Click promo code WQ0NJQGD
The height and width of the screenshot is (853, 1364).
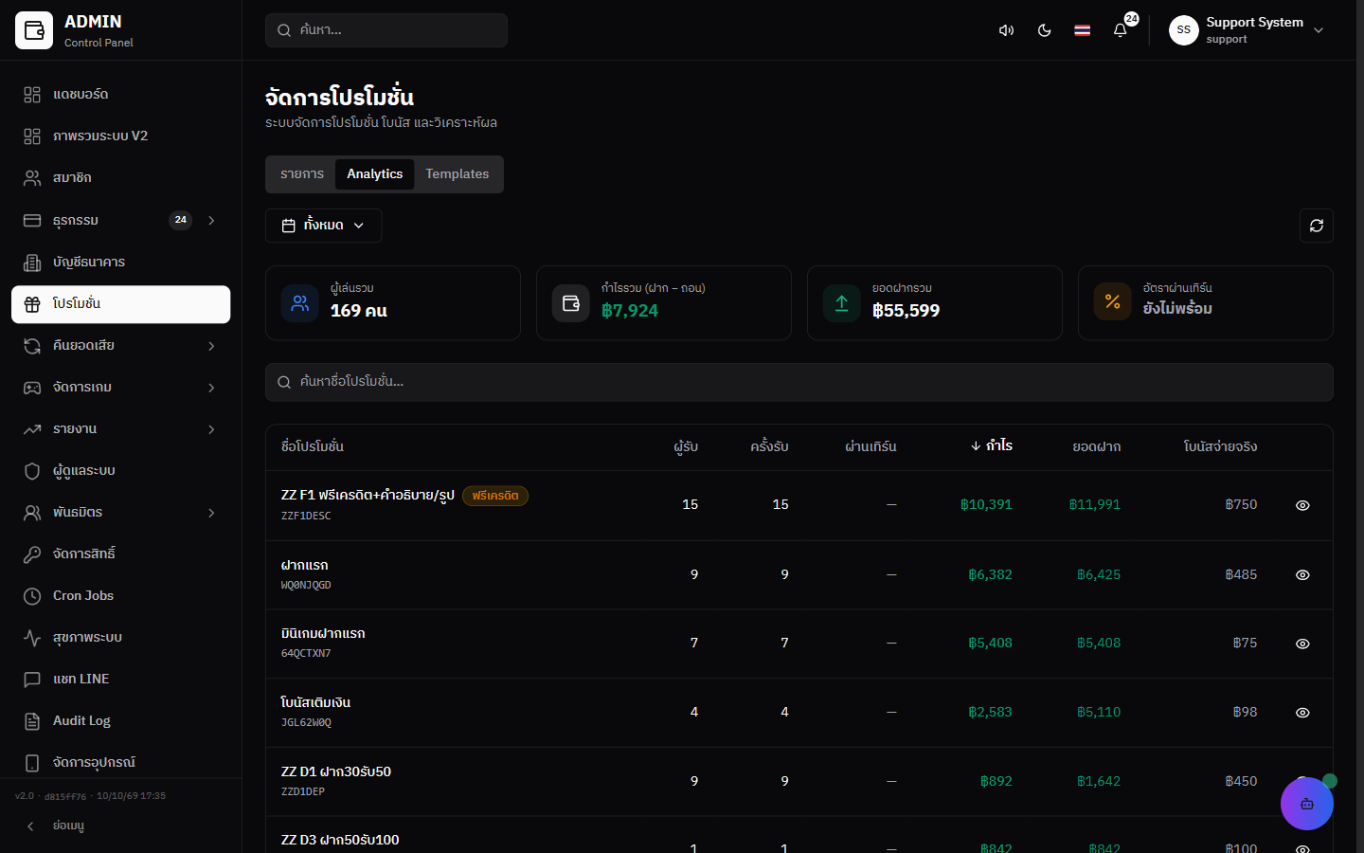(306, 586)
